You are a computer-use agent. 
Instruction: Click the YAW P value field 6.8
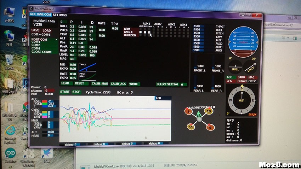click(x=72, y=35)
